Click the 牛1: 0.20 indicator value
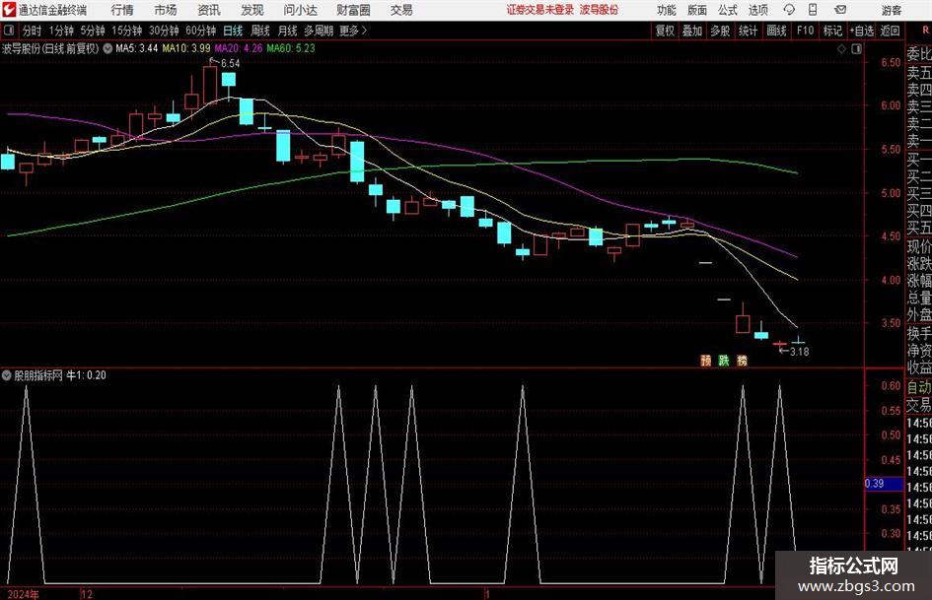The image size is (932, 600). 86,375
